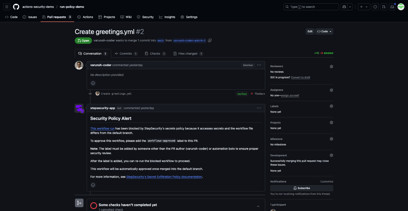Viewport: 408px width, 211px height.
Task: Add emoji reaction to stepsecurity-app comment
Action: [x=93, y=185]
